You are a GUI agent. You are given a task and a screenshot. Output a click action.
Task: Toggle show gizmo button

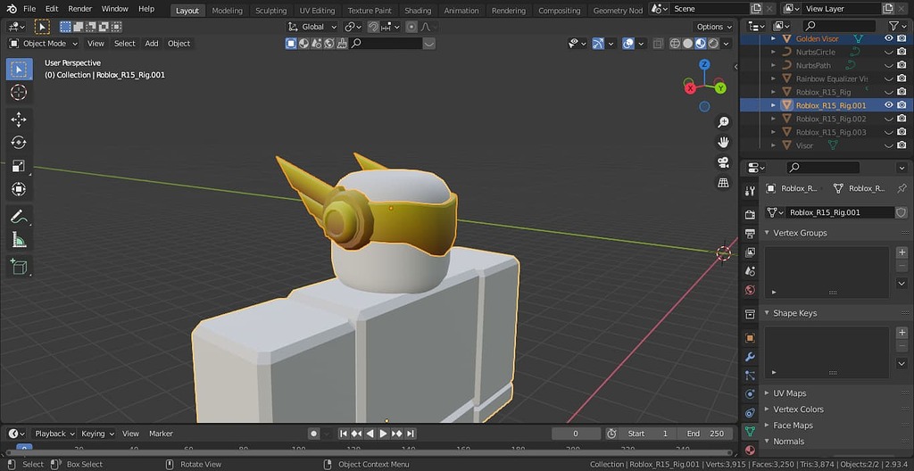point(598,44)
